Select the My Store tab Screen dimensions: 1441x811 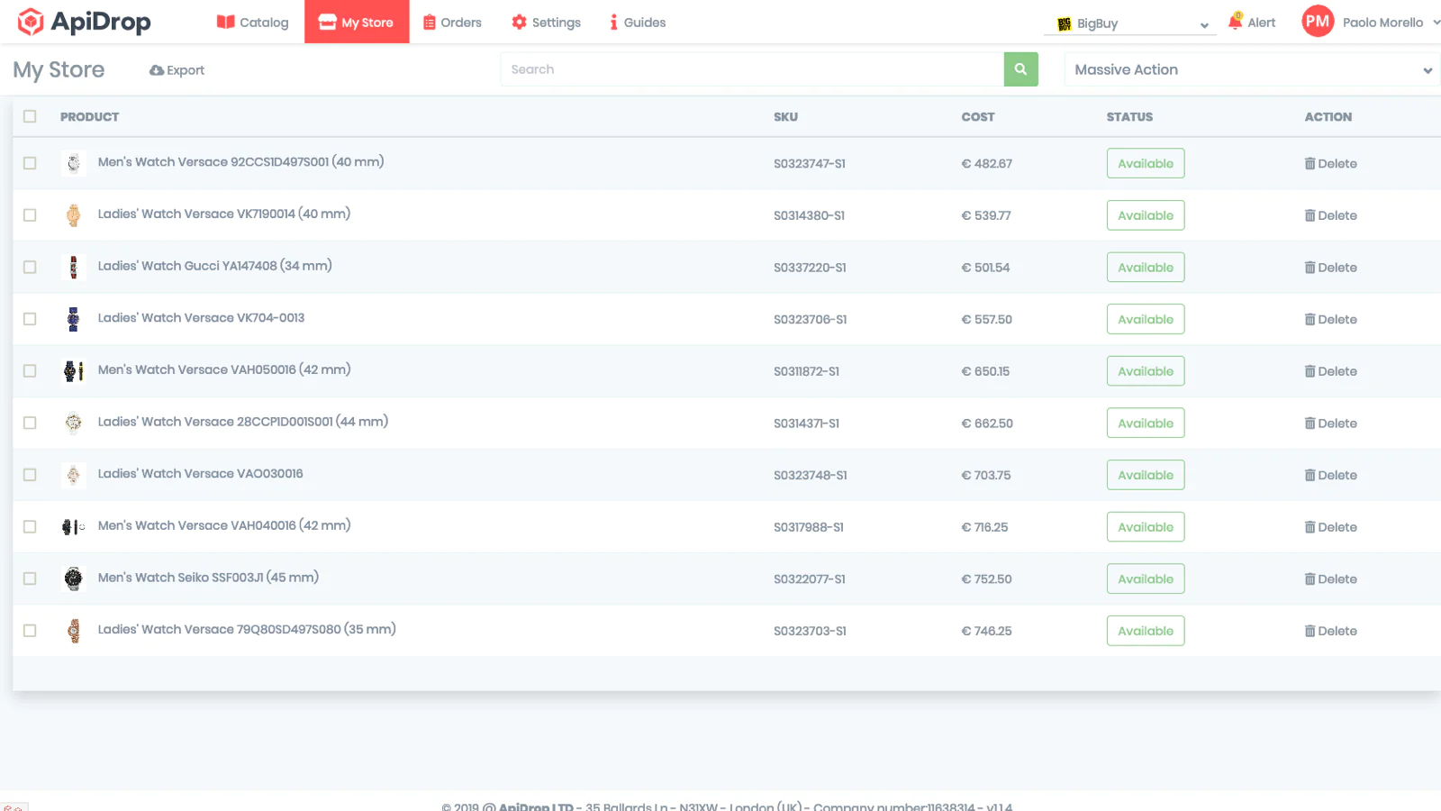(x=357, y=22)
